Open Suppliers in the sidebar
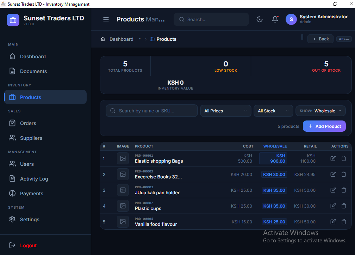The image size is (355, 255). (x=45, y=138)
